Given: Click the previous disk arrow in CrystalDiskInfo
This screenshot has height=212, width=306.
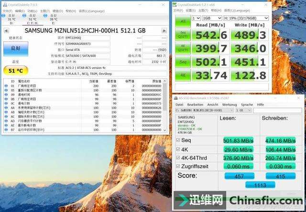Looking at the screenshot, I should coord(5,30).
